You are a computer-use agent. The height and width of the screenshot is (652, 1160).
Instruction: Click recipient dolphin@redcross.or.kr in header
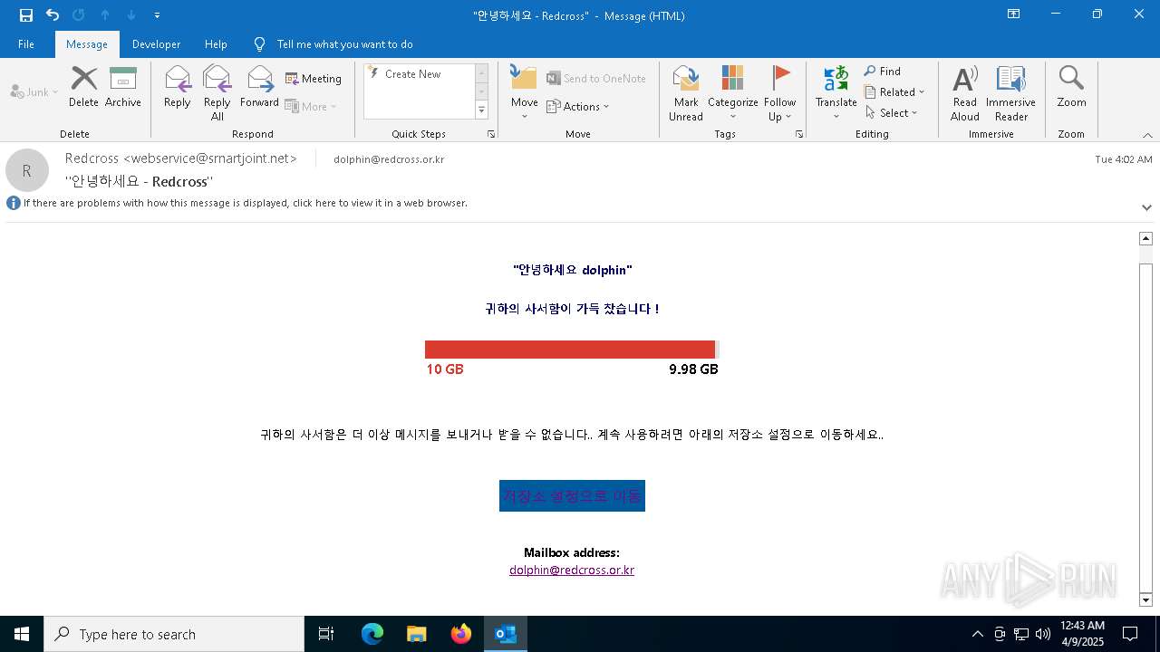click(x=389, y=159)
